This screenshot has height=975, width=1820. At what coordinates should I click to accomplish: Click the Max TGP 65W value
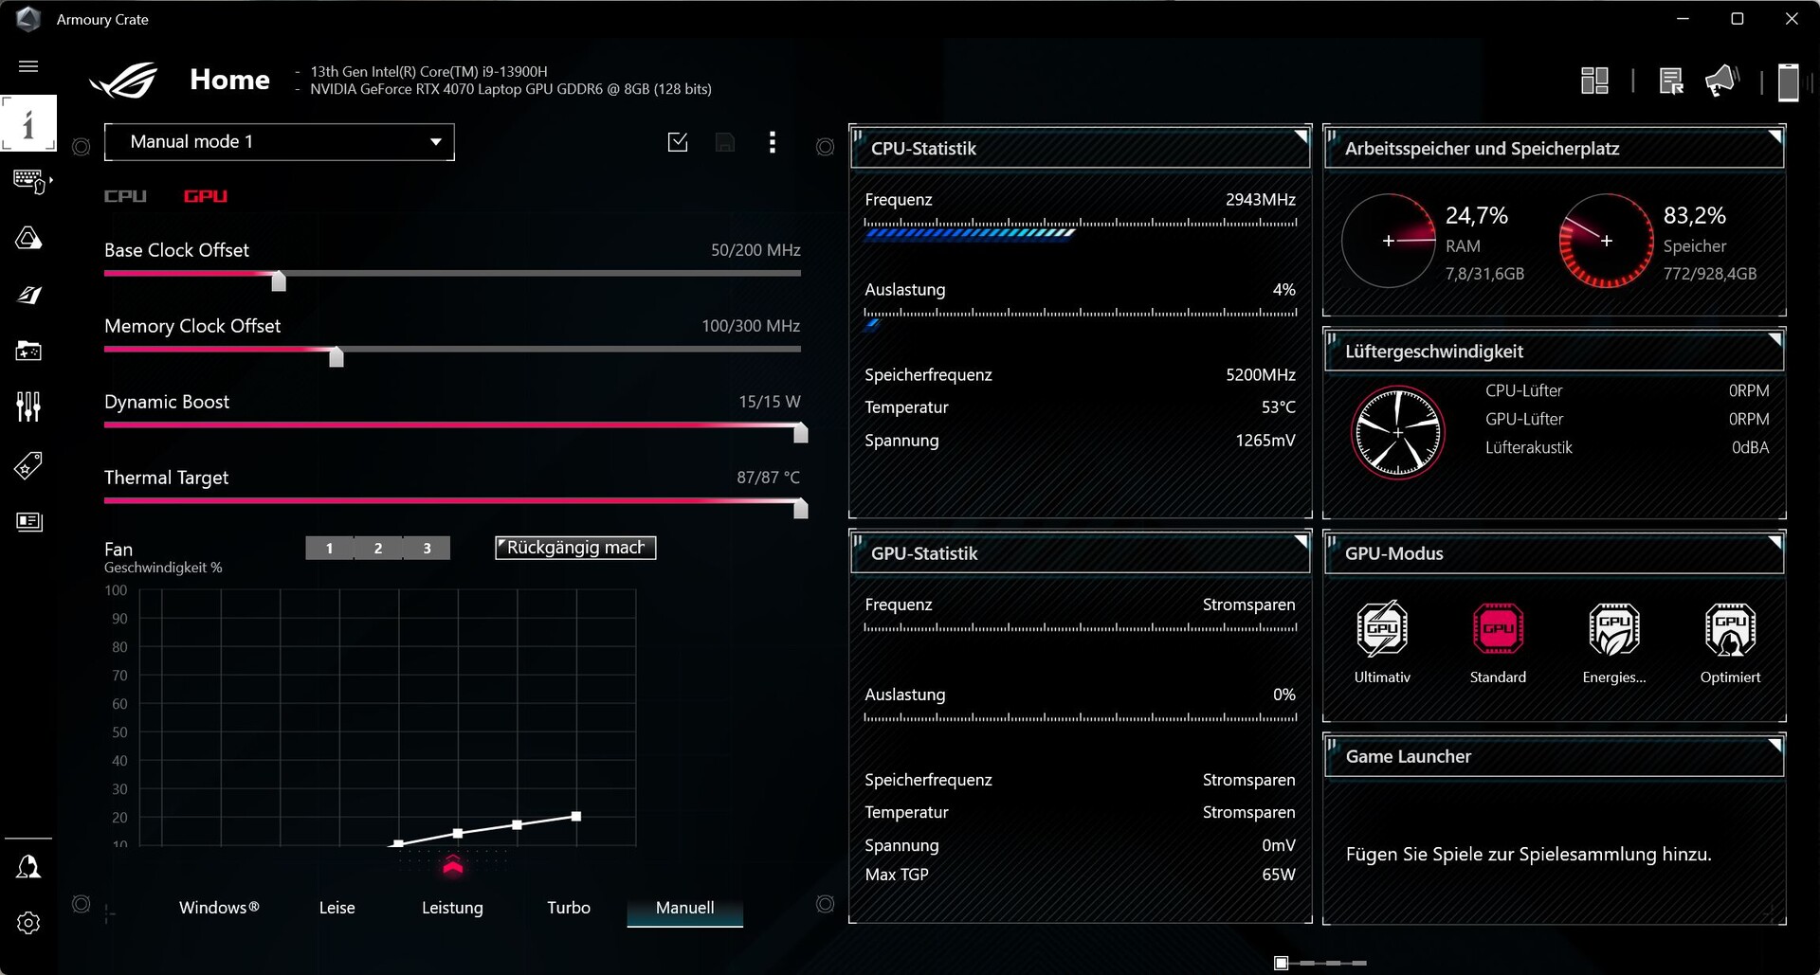[x=1279, y=875]
